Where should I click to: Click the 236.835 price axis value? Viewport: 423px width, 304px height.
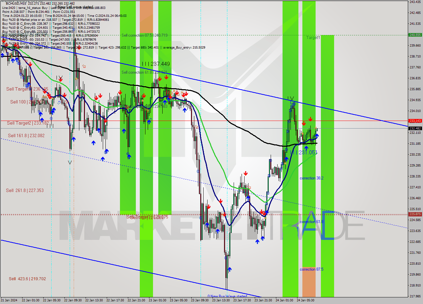415,78
